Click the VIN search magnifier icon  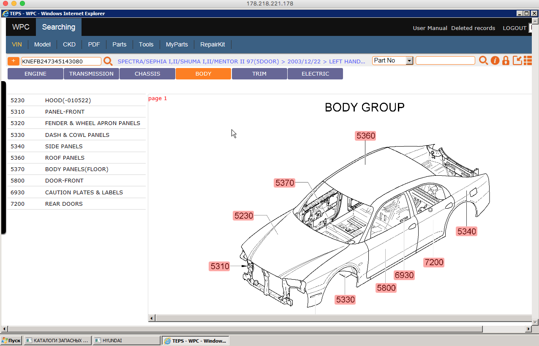108,61
